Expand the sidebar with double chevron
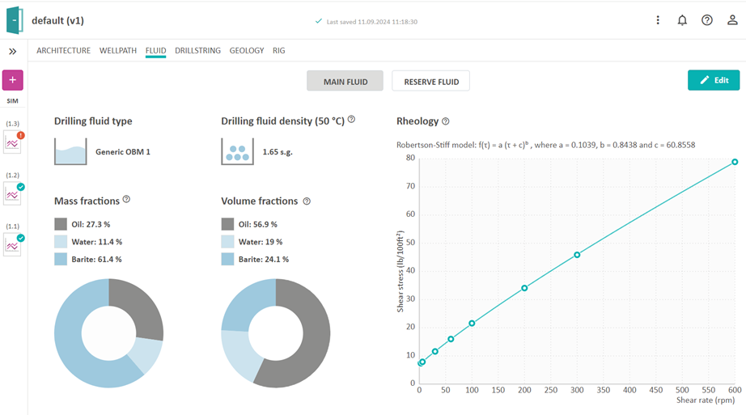The image size is (746, 415). pos(13,51)
